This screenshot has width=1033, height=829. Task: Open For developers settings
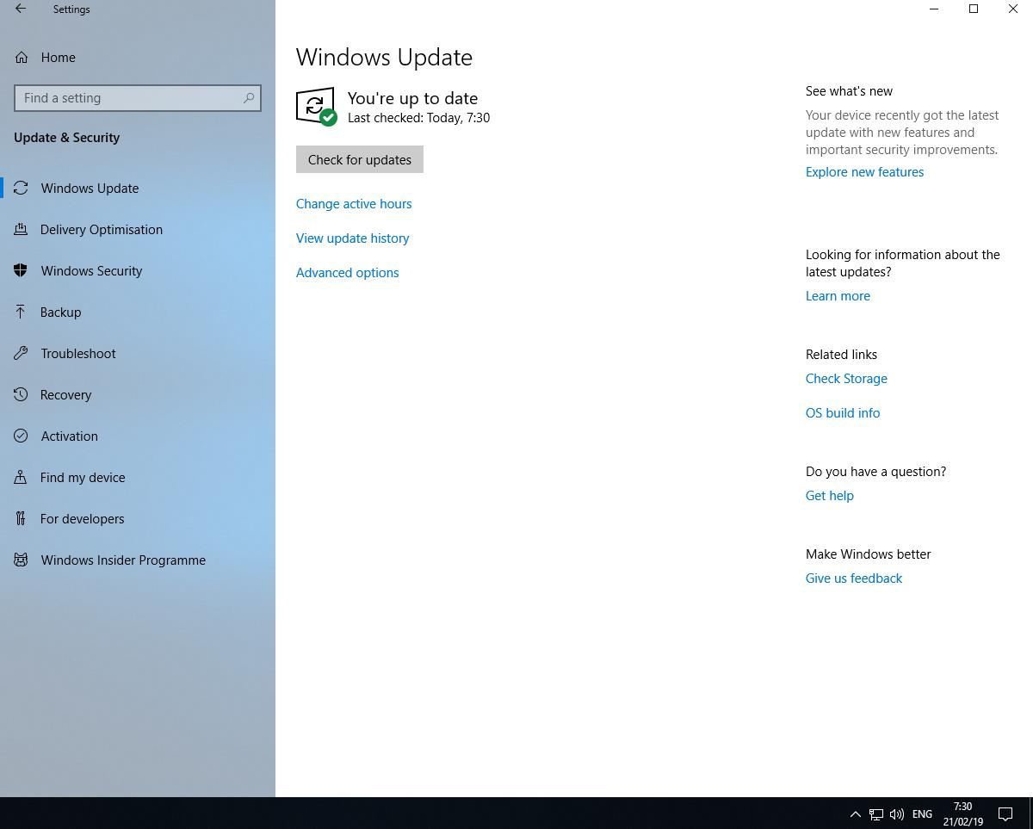(x=82, y=518)
